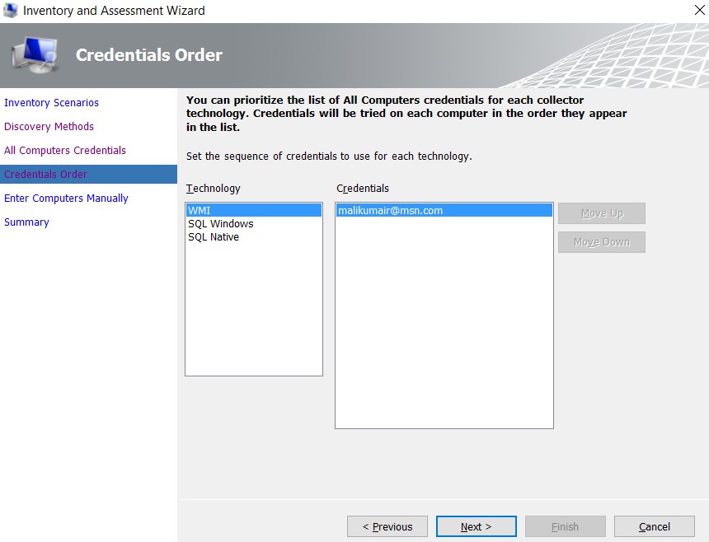Close the Inventory and Assessment Wizard window

click(x=699, y=10)
